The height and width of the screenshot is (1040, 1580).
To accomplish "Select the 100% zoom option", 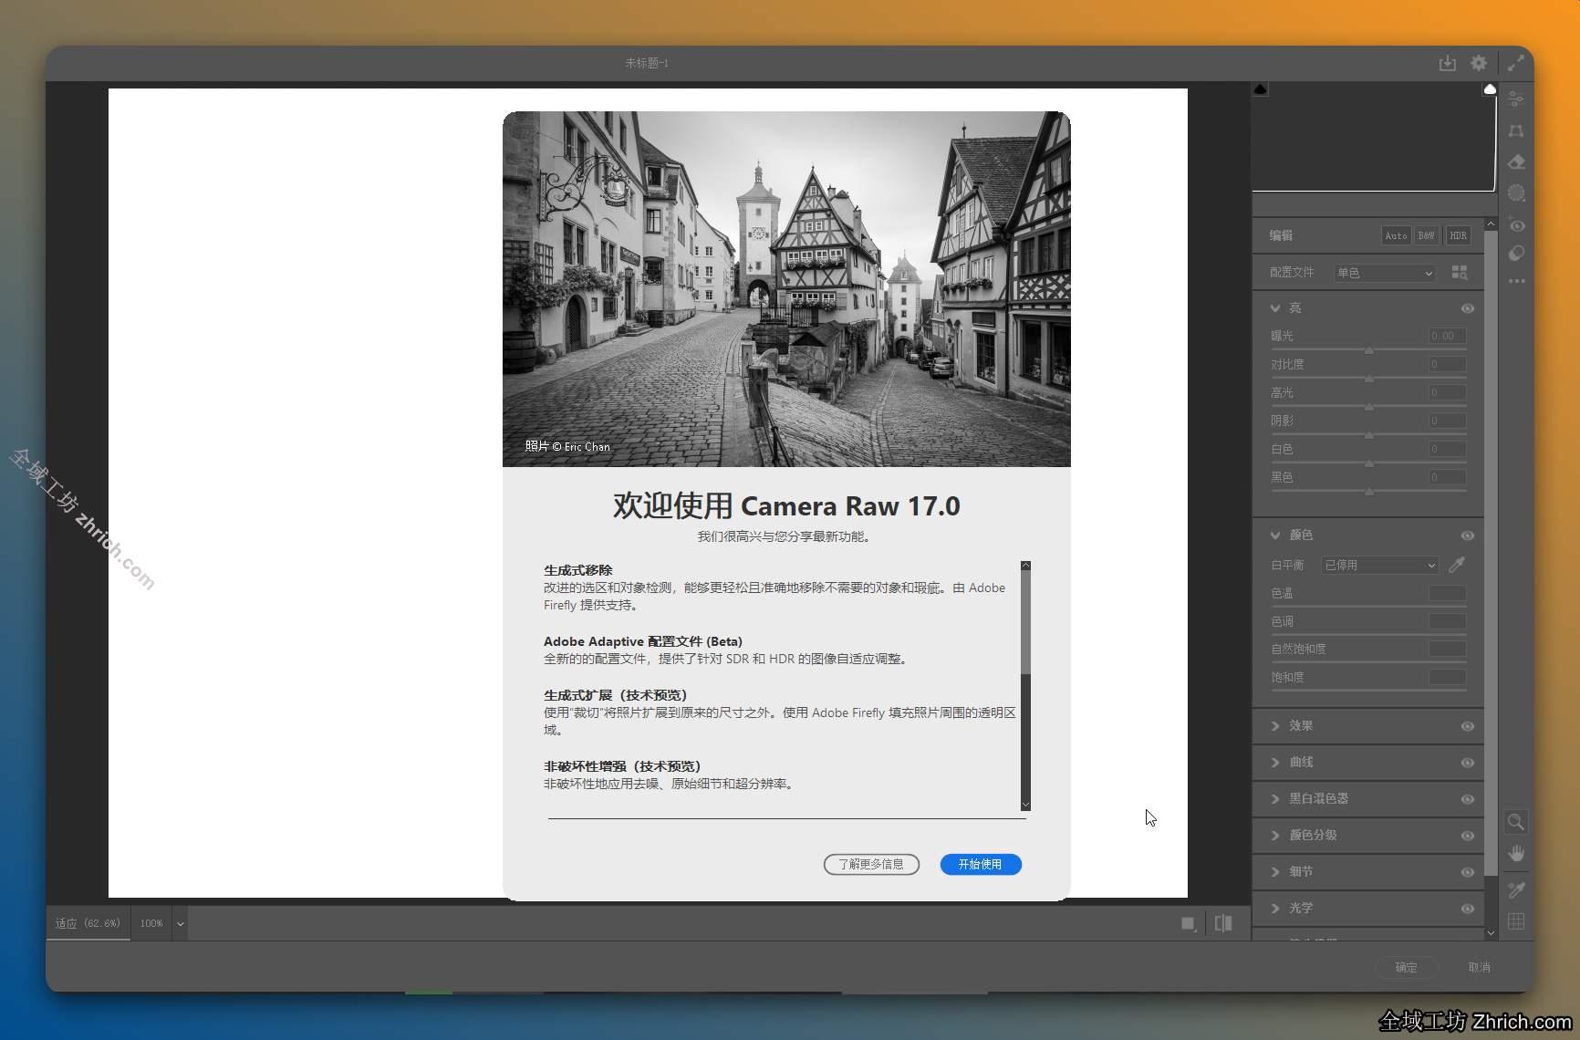I will point(151,923).
